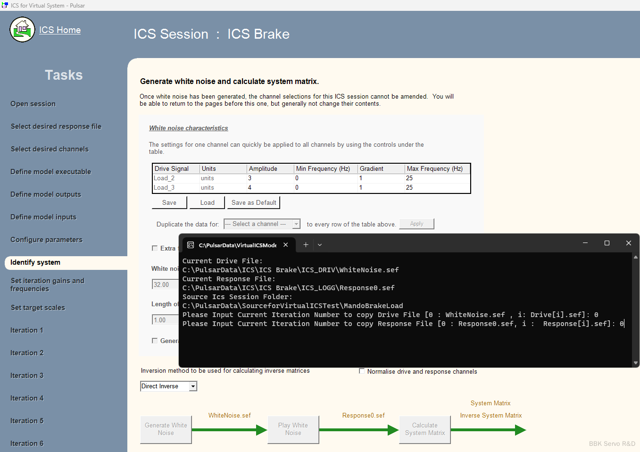Minimize the terminal window
Viewport: 640px width, 452px height.
[x=585, y=243]
